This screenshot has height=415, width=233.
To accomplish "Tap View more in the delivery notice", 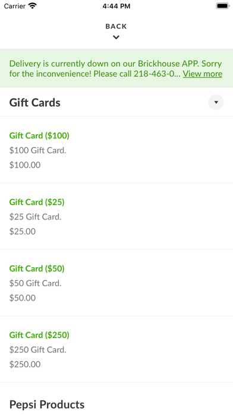I will click(203, 73).
